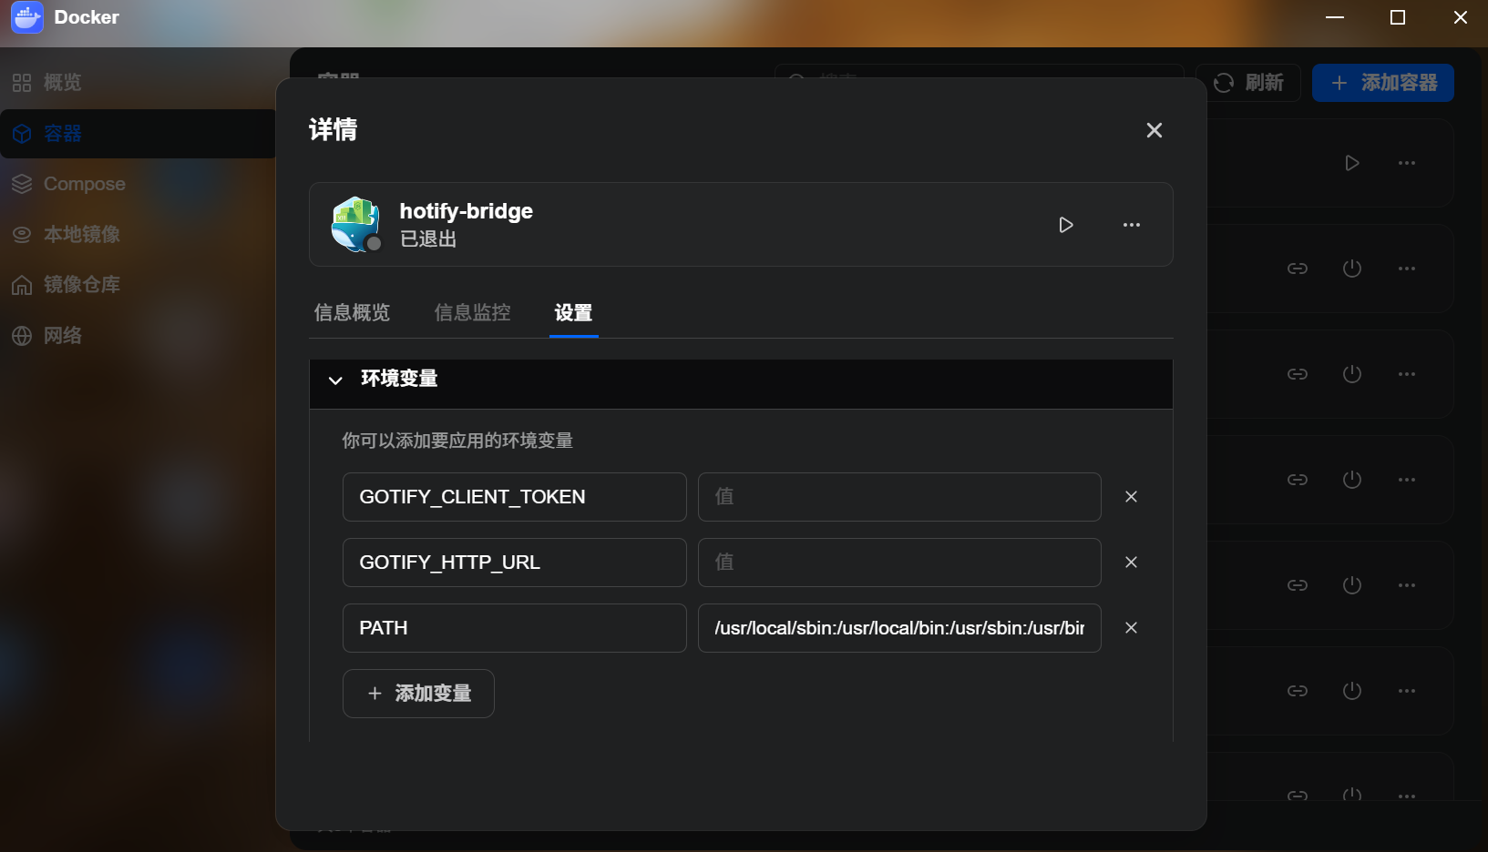Viewport: 1488px width, 852px height.
Task: Click 添加变量 button
Action: 418,694
